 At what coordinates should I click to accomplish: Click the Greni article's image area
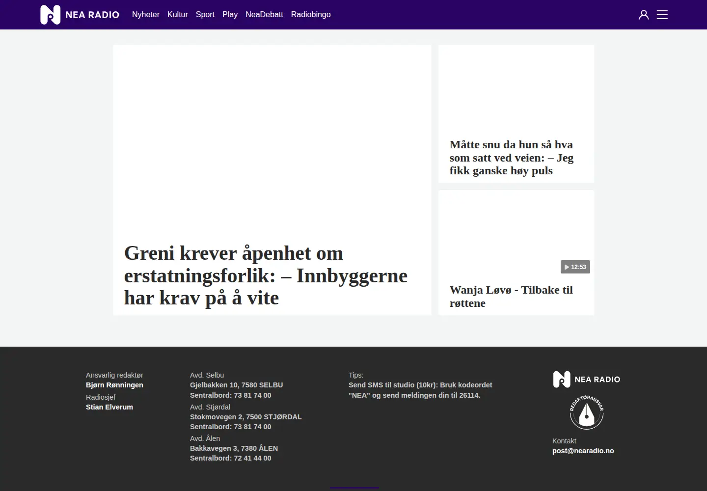272,140
